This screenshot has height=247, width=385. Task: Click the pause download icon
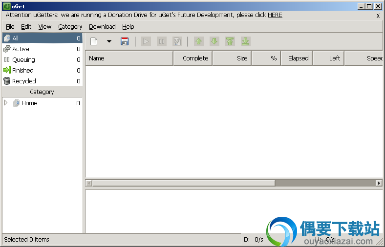[162, 41]
